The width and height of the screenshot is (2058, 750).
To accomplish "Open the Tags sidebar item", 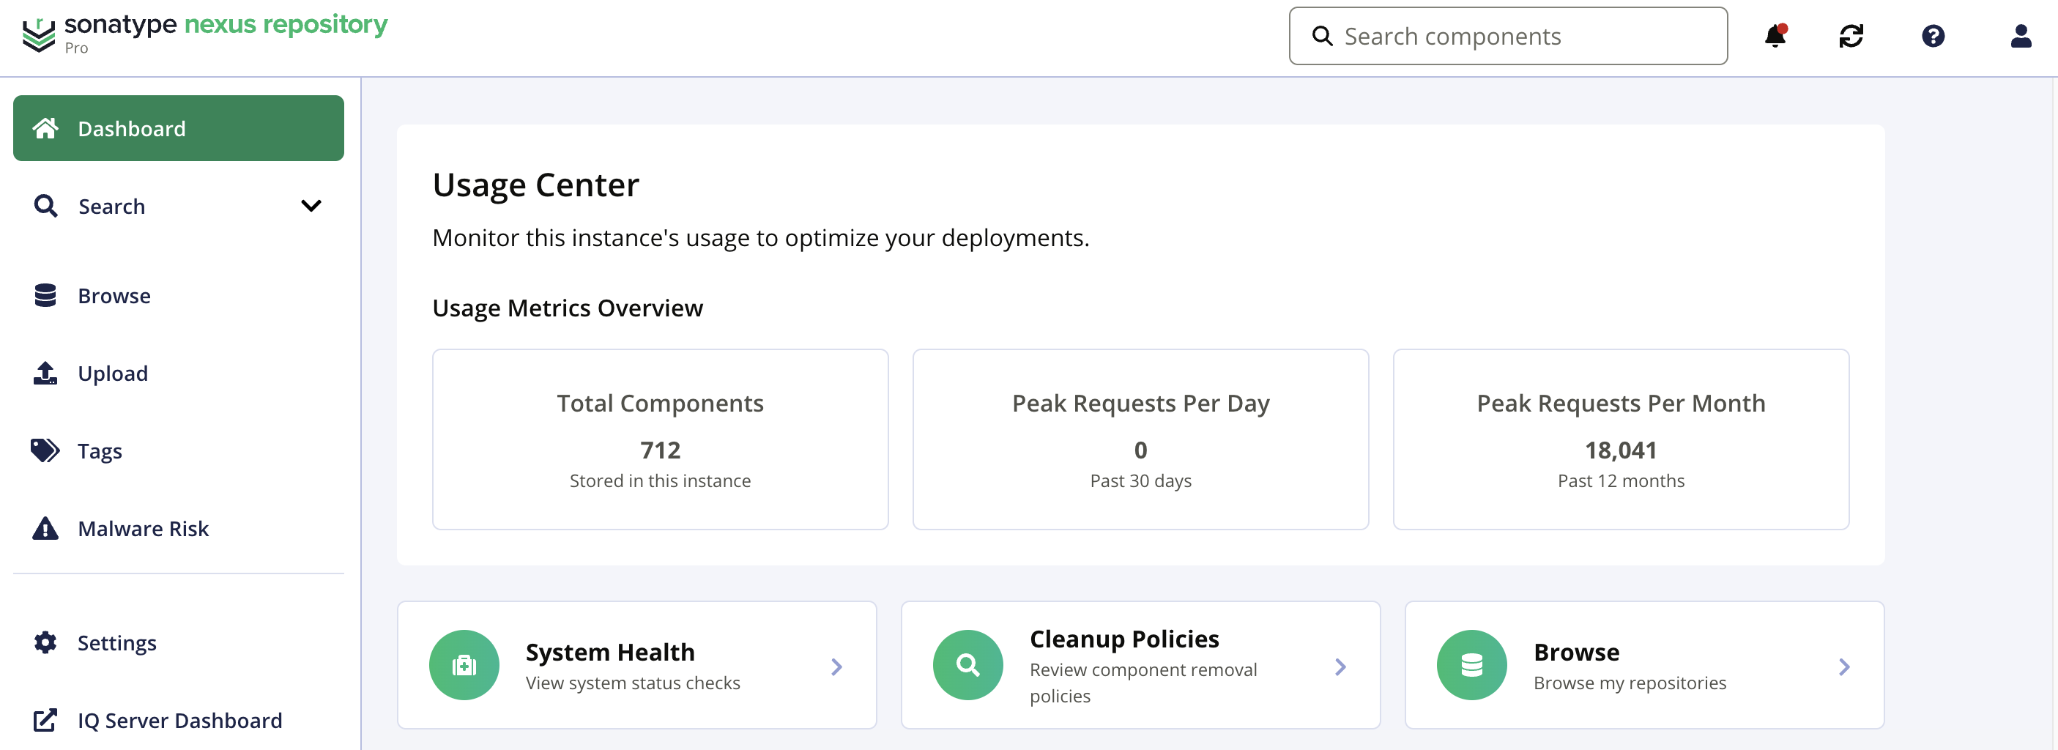I will [100, 450].
